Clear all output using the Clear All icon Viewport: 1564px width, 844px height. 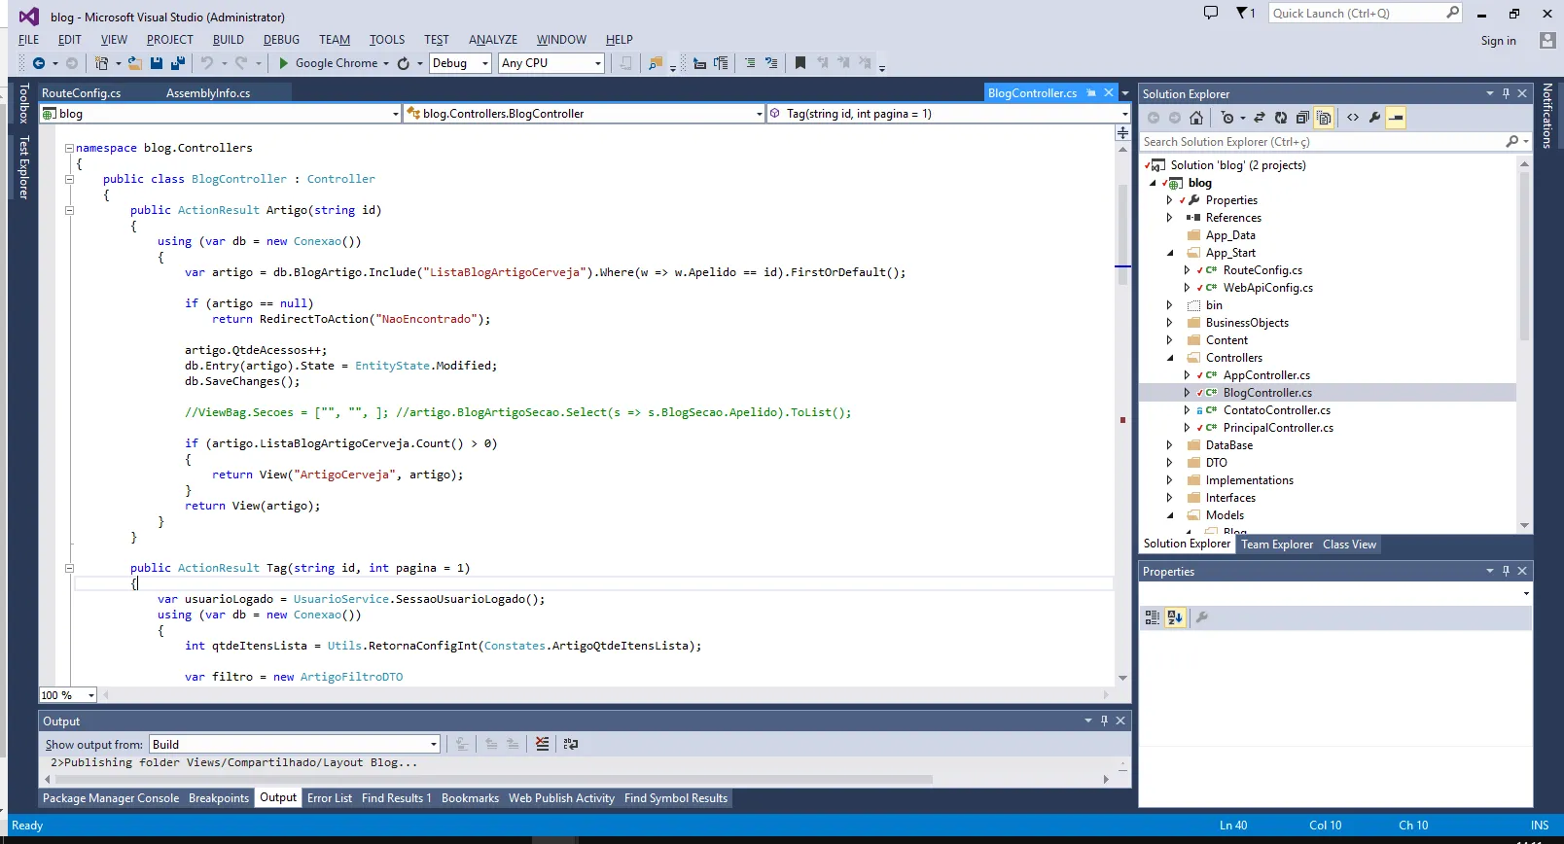(x=543, y=744)
